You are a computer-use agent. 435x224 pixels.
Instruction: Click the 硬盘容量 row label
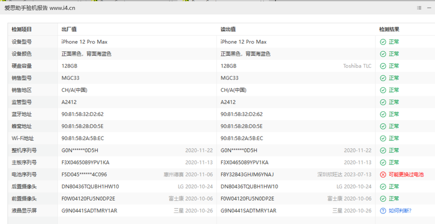pos(22,66)
